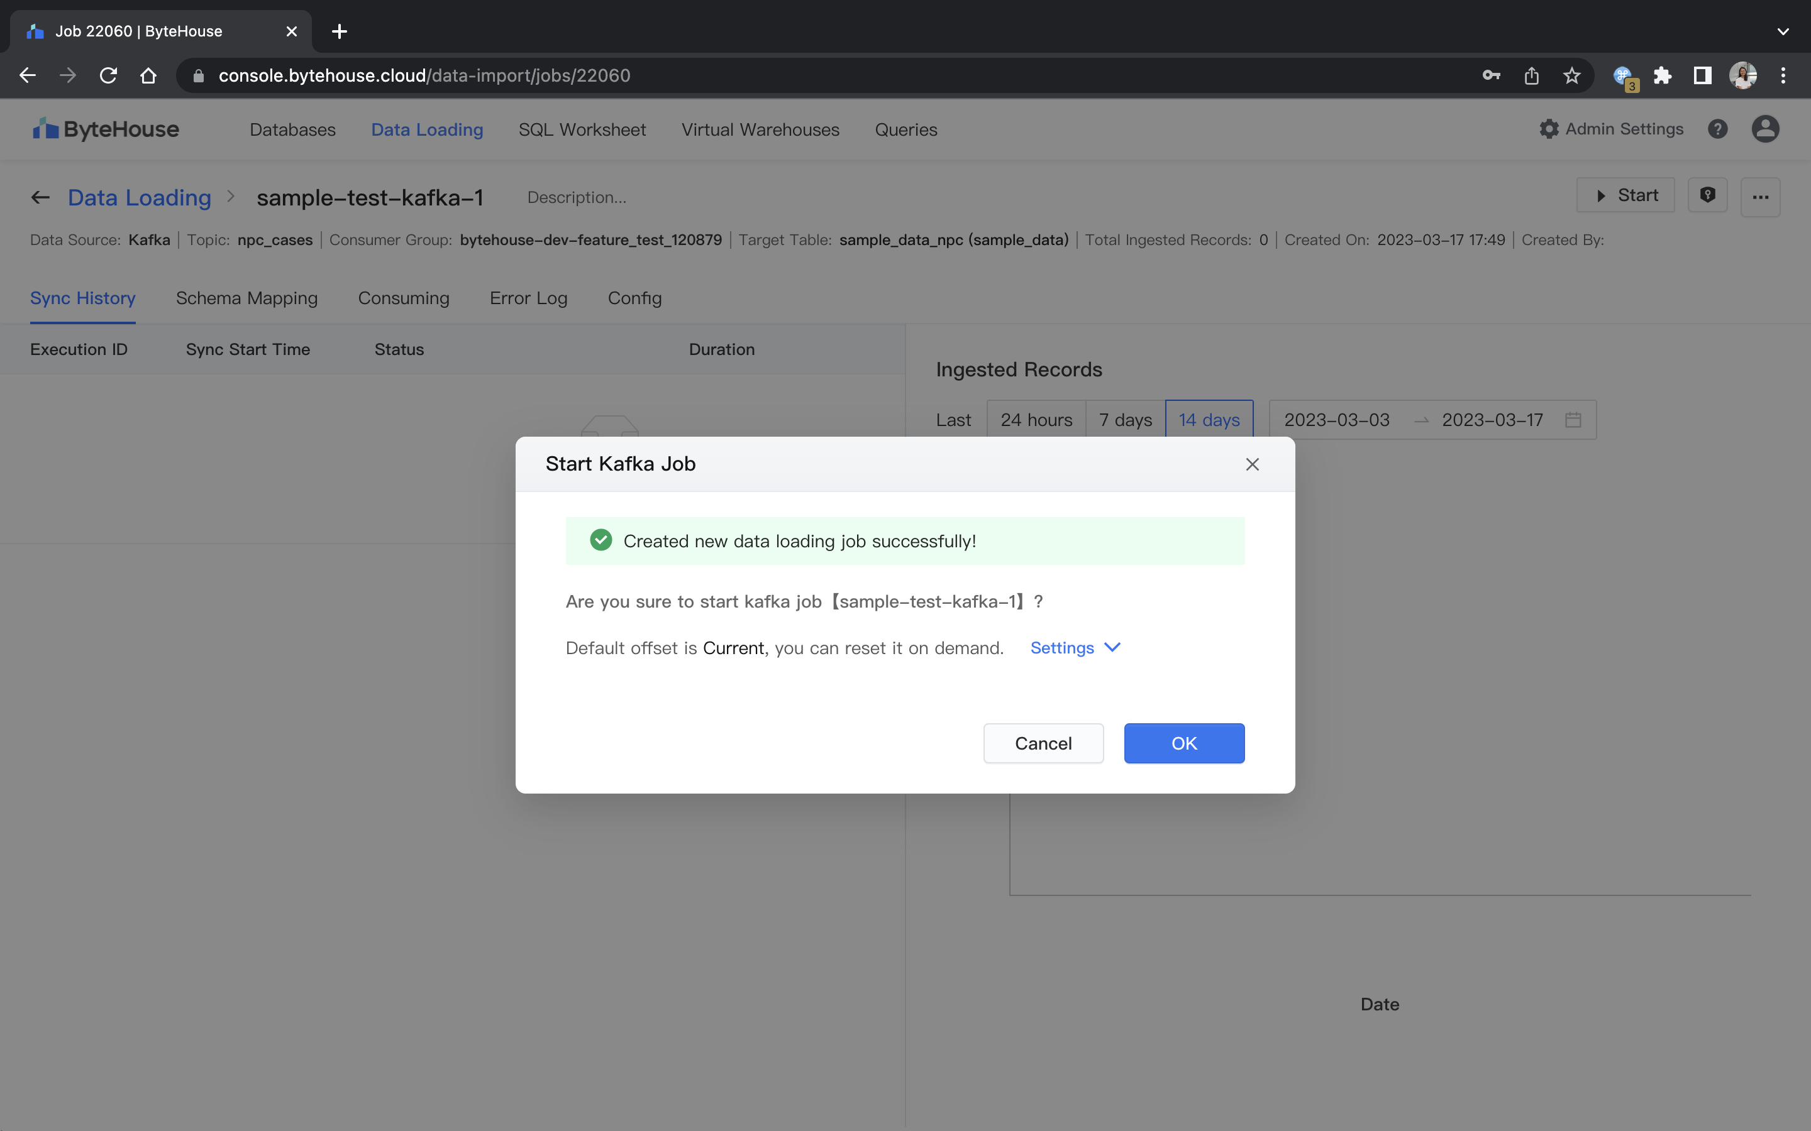The width and height of the screenshot is (1811, 1131).
Task: Click the back arrow beside Data Loading
Action: tap(40, 197)
